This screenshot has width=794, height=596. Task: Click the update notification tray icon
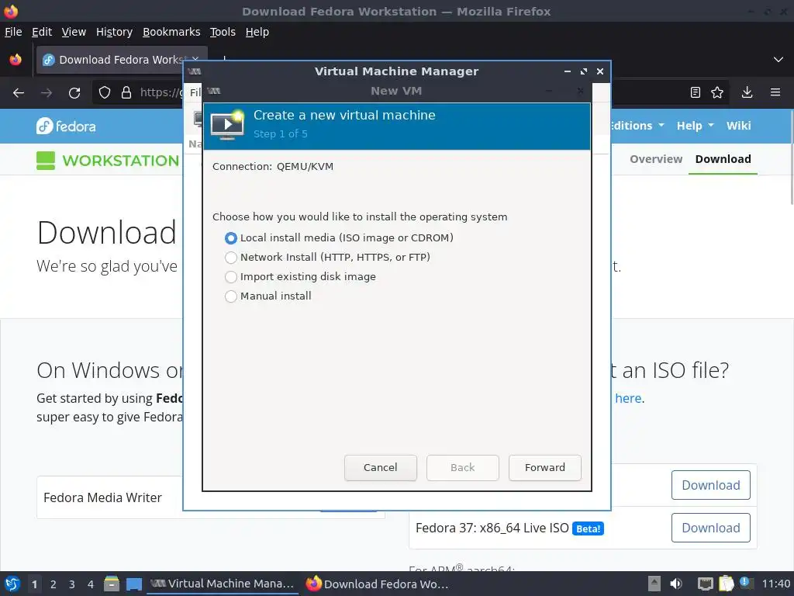point(747,584)
